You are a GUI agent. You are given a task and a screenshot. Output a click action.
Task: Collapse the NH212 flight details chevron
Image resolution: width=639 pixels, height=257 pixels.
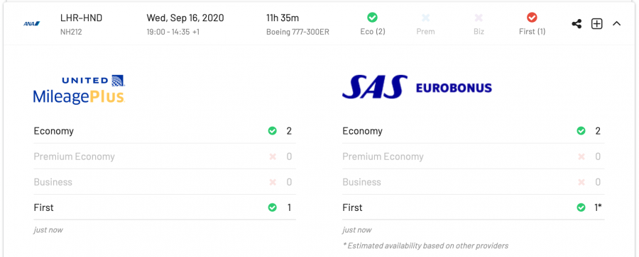pyautogui.click(x=616, y=24)
